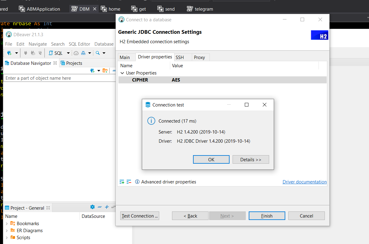Open a new SQL script via SQL button

(x=56, y=53)
